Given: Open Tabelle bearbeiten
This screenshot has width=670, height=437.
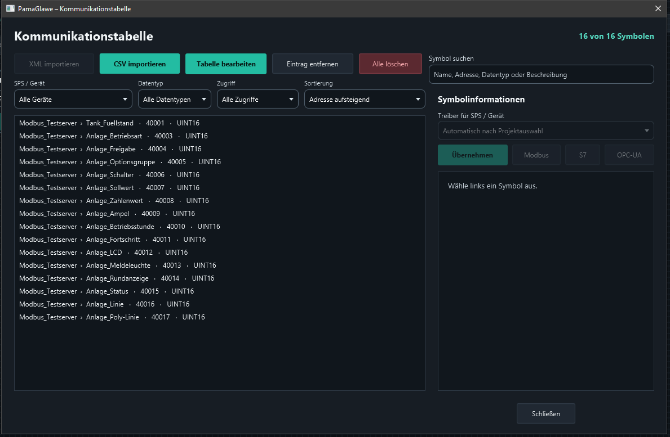Looking at the screenshot, I should pos(226,64).
